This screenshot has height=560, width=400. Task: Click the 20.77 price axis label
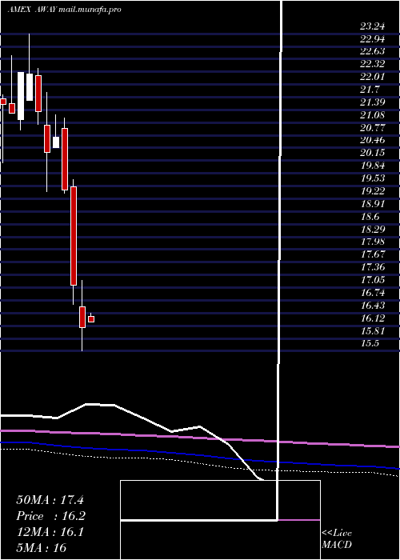372,127
